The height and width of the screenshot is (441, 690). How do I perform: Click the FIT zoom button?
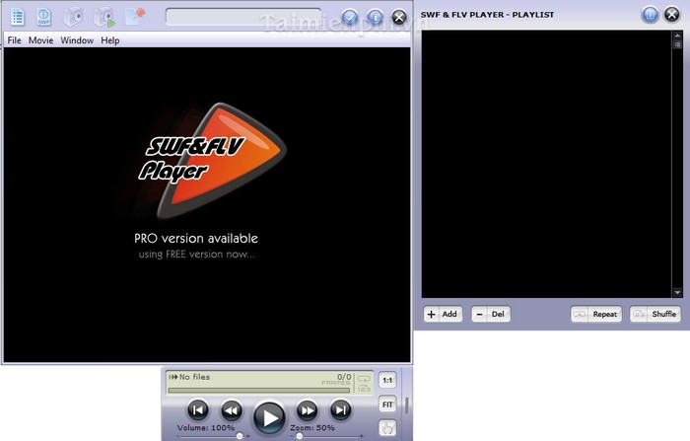pos(387,404)
